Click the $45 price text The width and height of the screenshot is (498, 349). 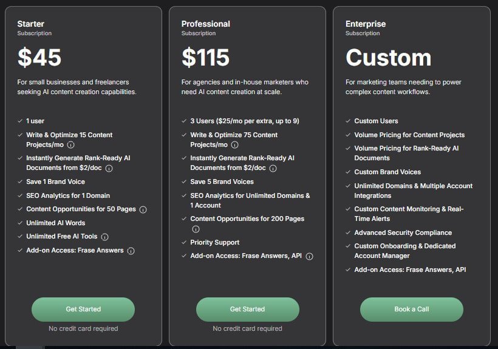pos(39,58)
